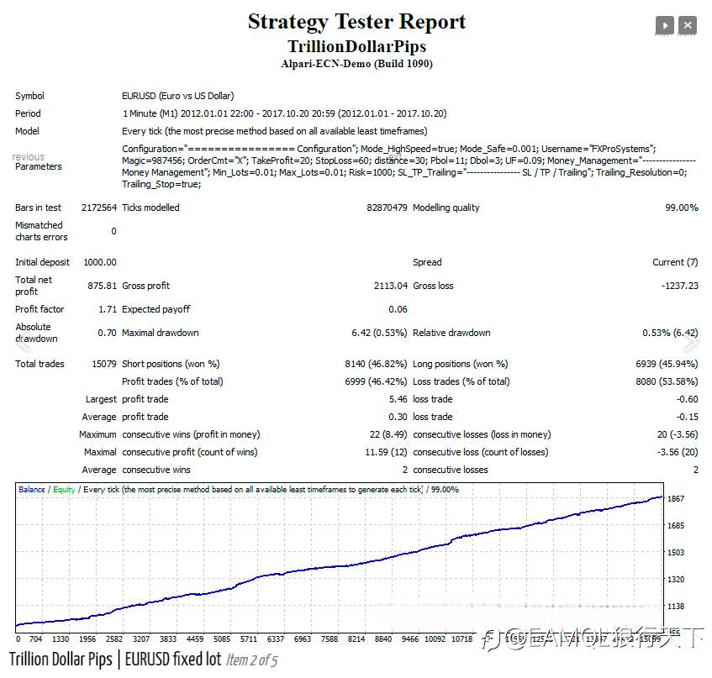712x678 pixels.
Task: Click the Parameters label
Action: click(x=38, y=166)
